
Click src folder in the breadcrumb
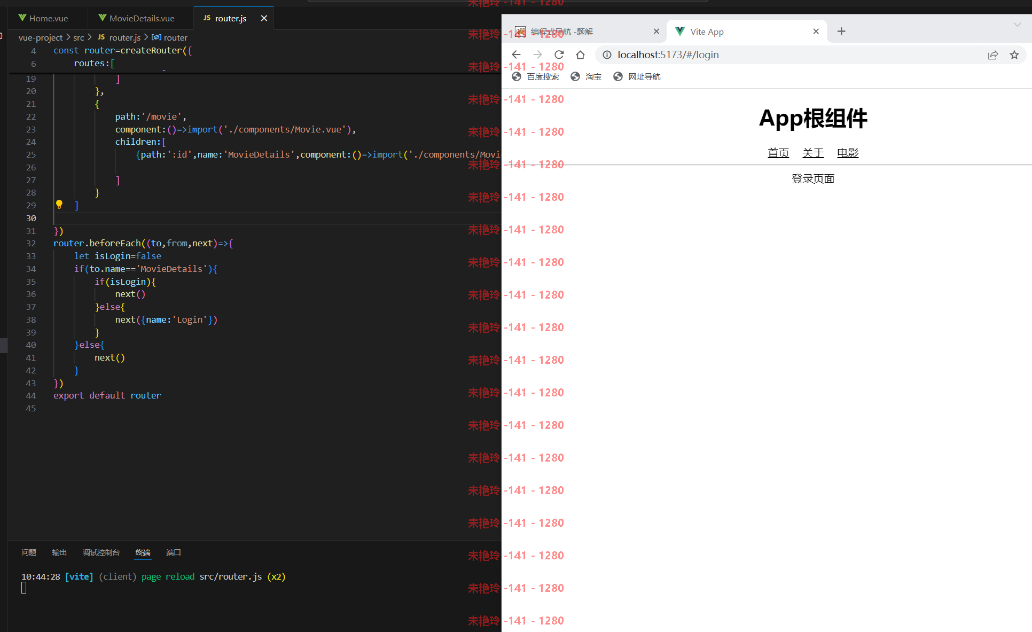coord(79,37)
